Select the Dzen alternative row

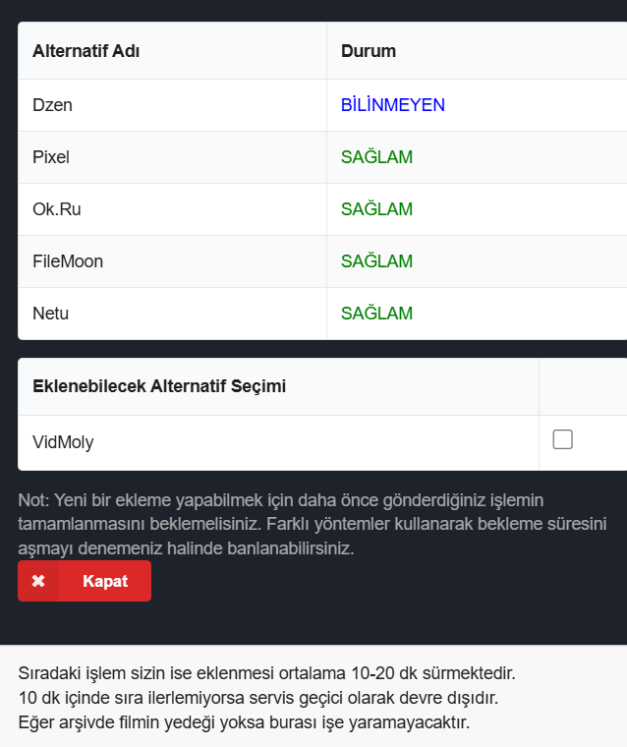tap(322, 105)
